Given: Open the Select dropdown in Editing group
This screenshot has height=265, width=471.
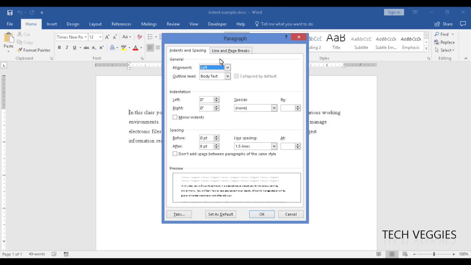Looking at the screenshot, I should (445, 50).
